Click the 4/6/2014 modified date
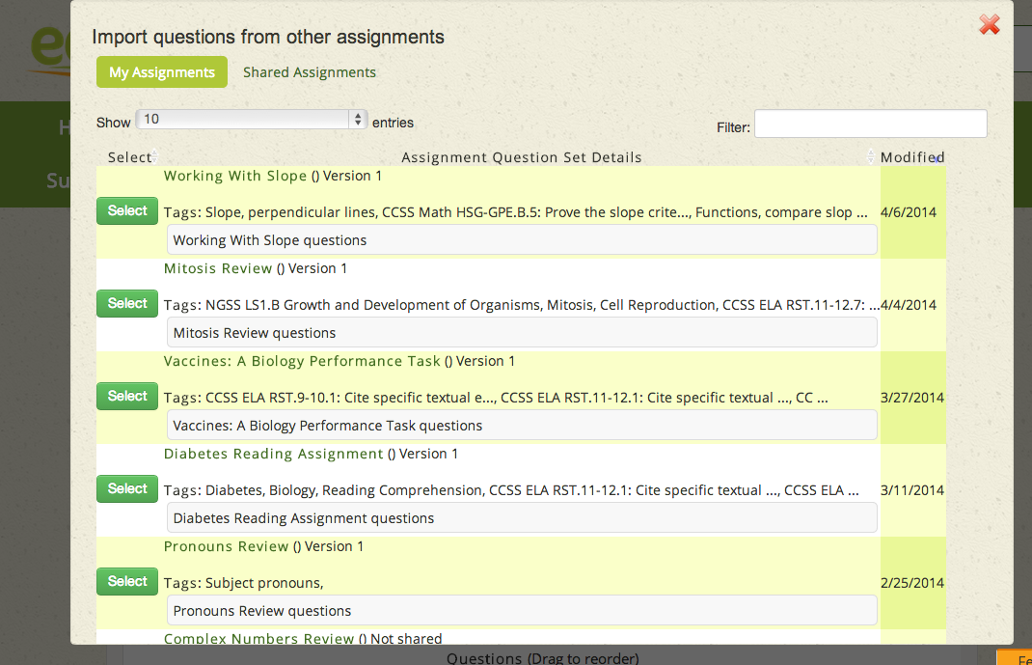The image size is (1032, 665). point(909,212)
